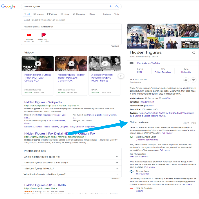199x199 pixels.
Task: Click Feedback below Available on box
Action: coord(115,46)
